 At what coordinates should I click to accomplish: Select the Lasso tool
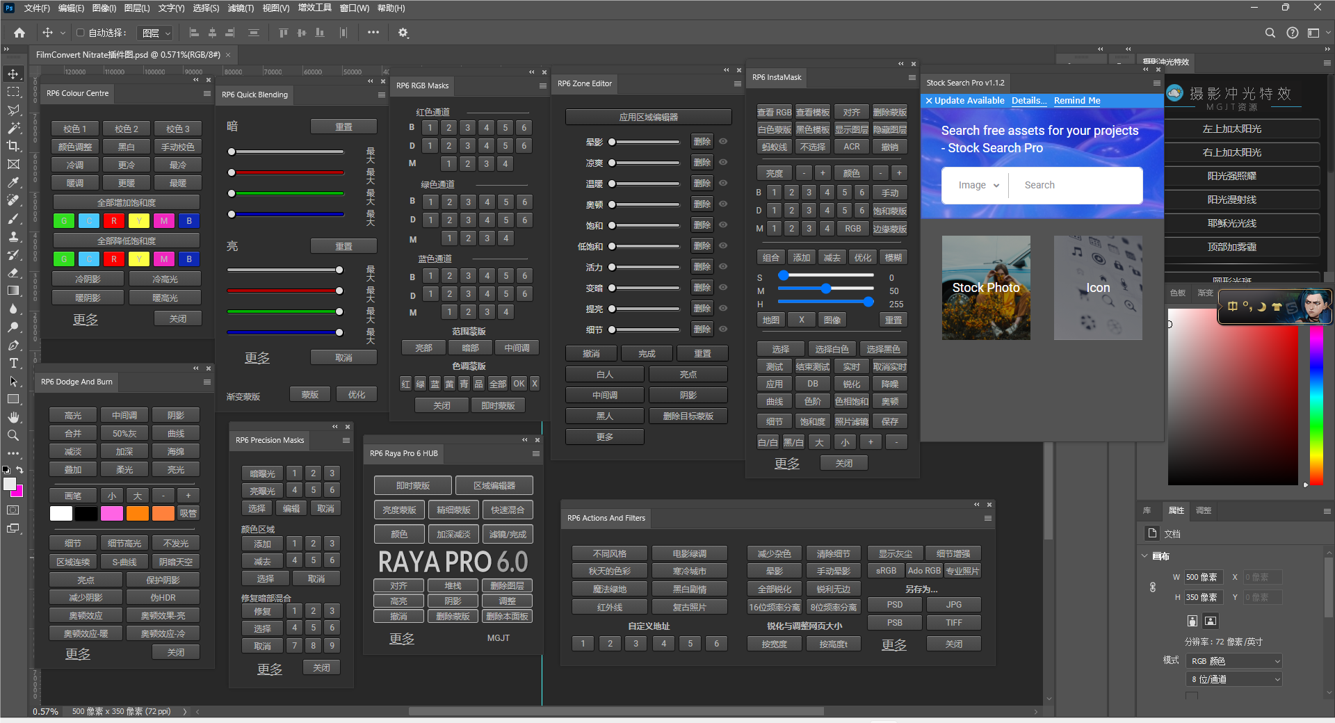[13, 110]
